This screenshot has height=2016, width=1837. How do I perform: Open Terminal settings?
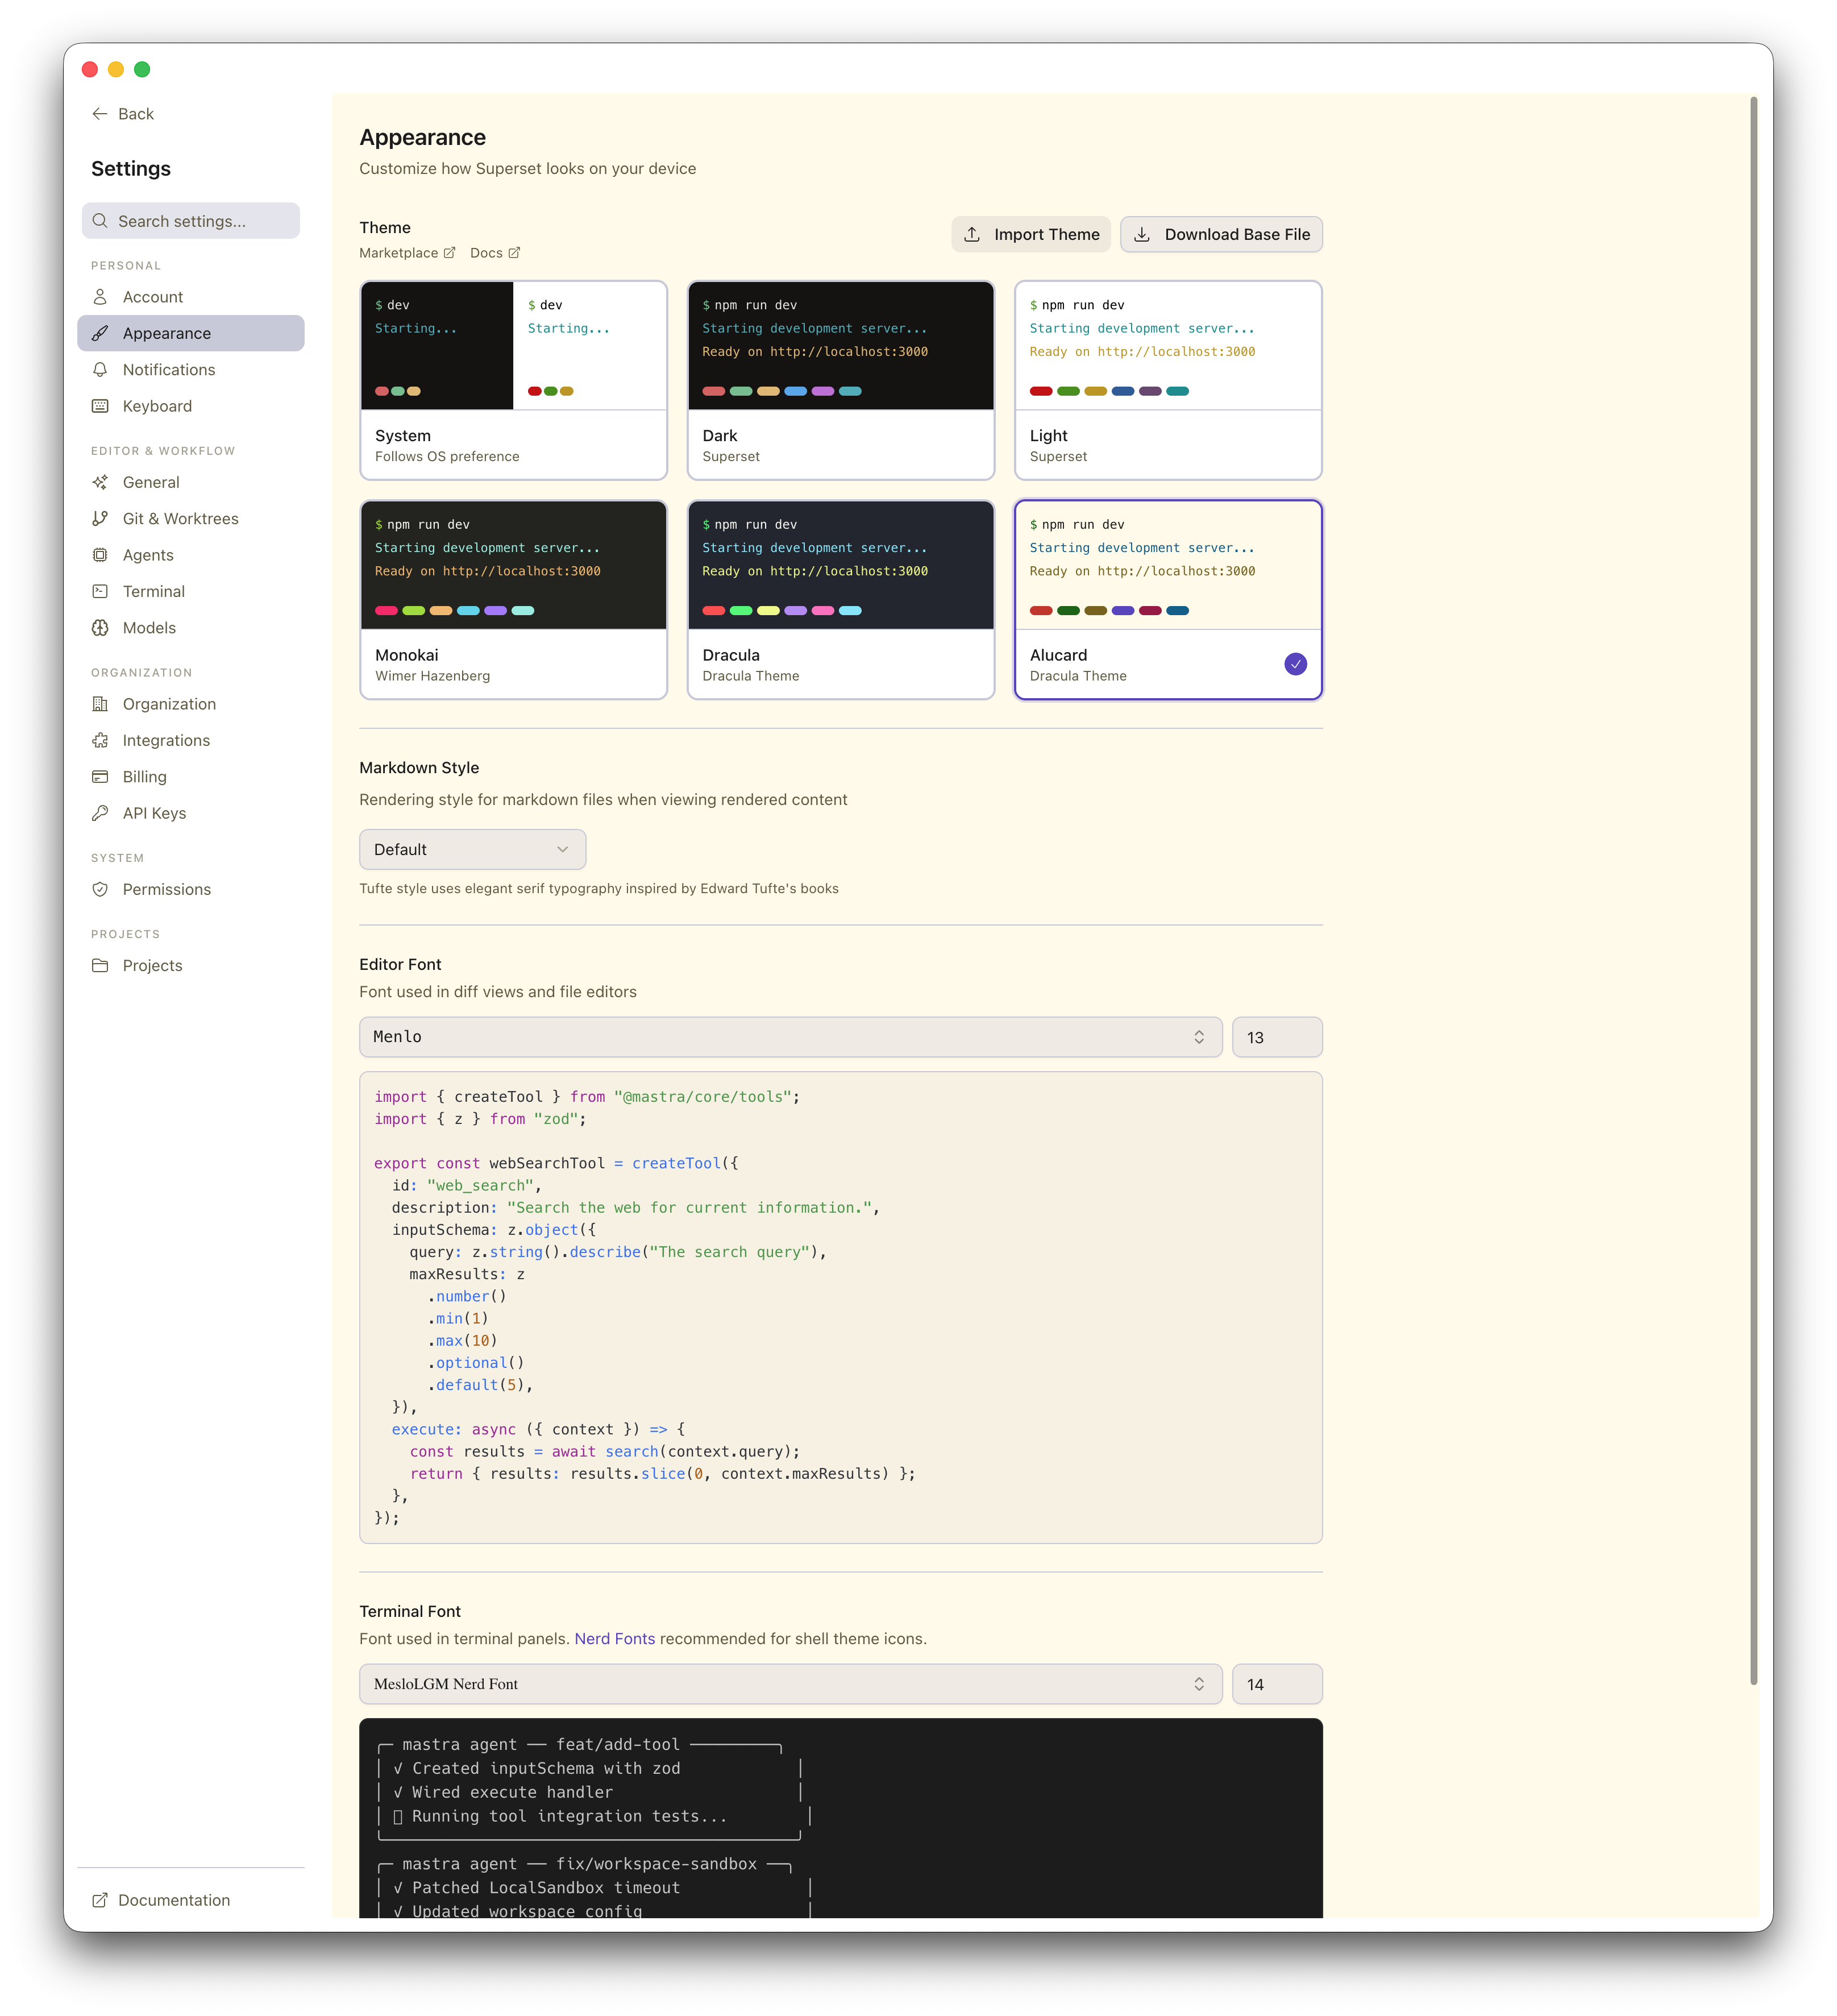click(x=190, y=591)
